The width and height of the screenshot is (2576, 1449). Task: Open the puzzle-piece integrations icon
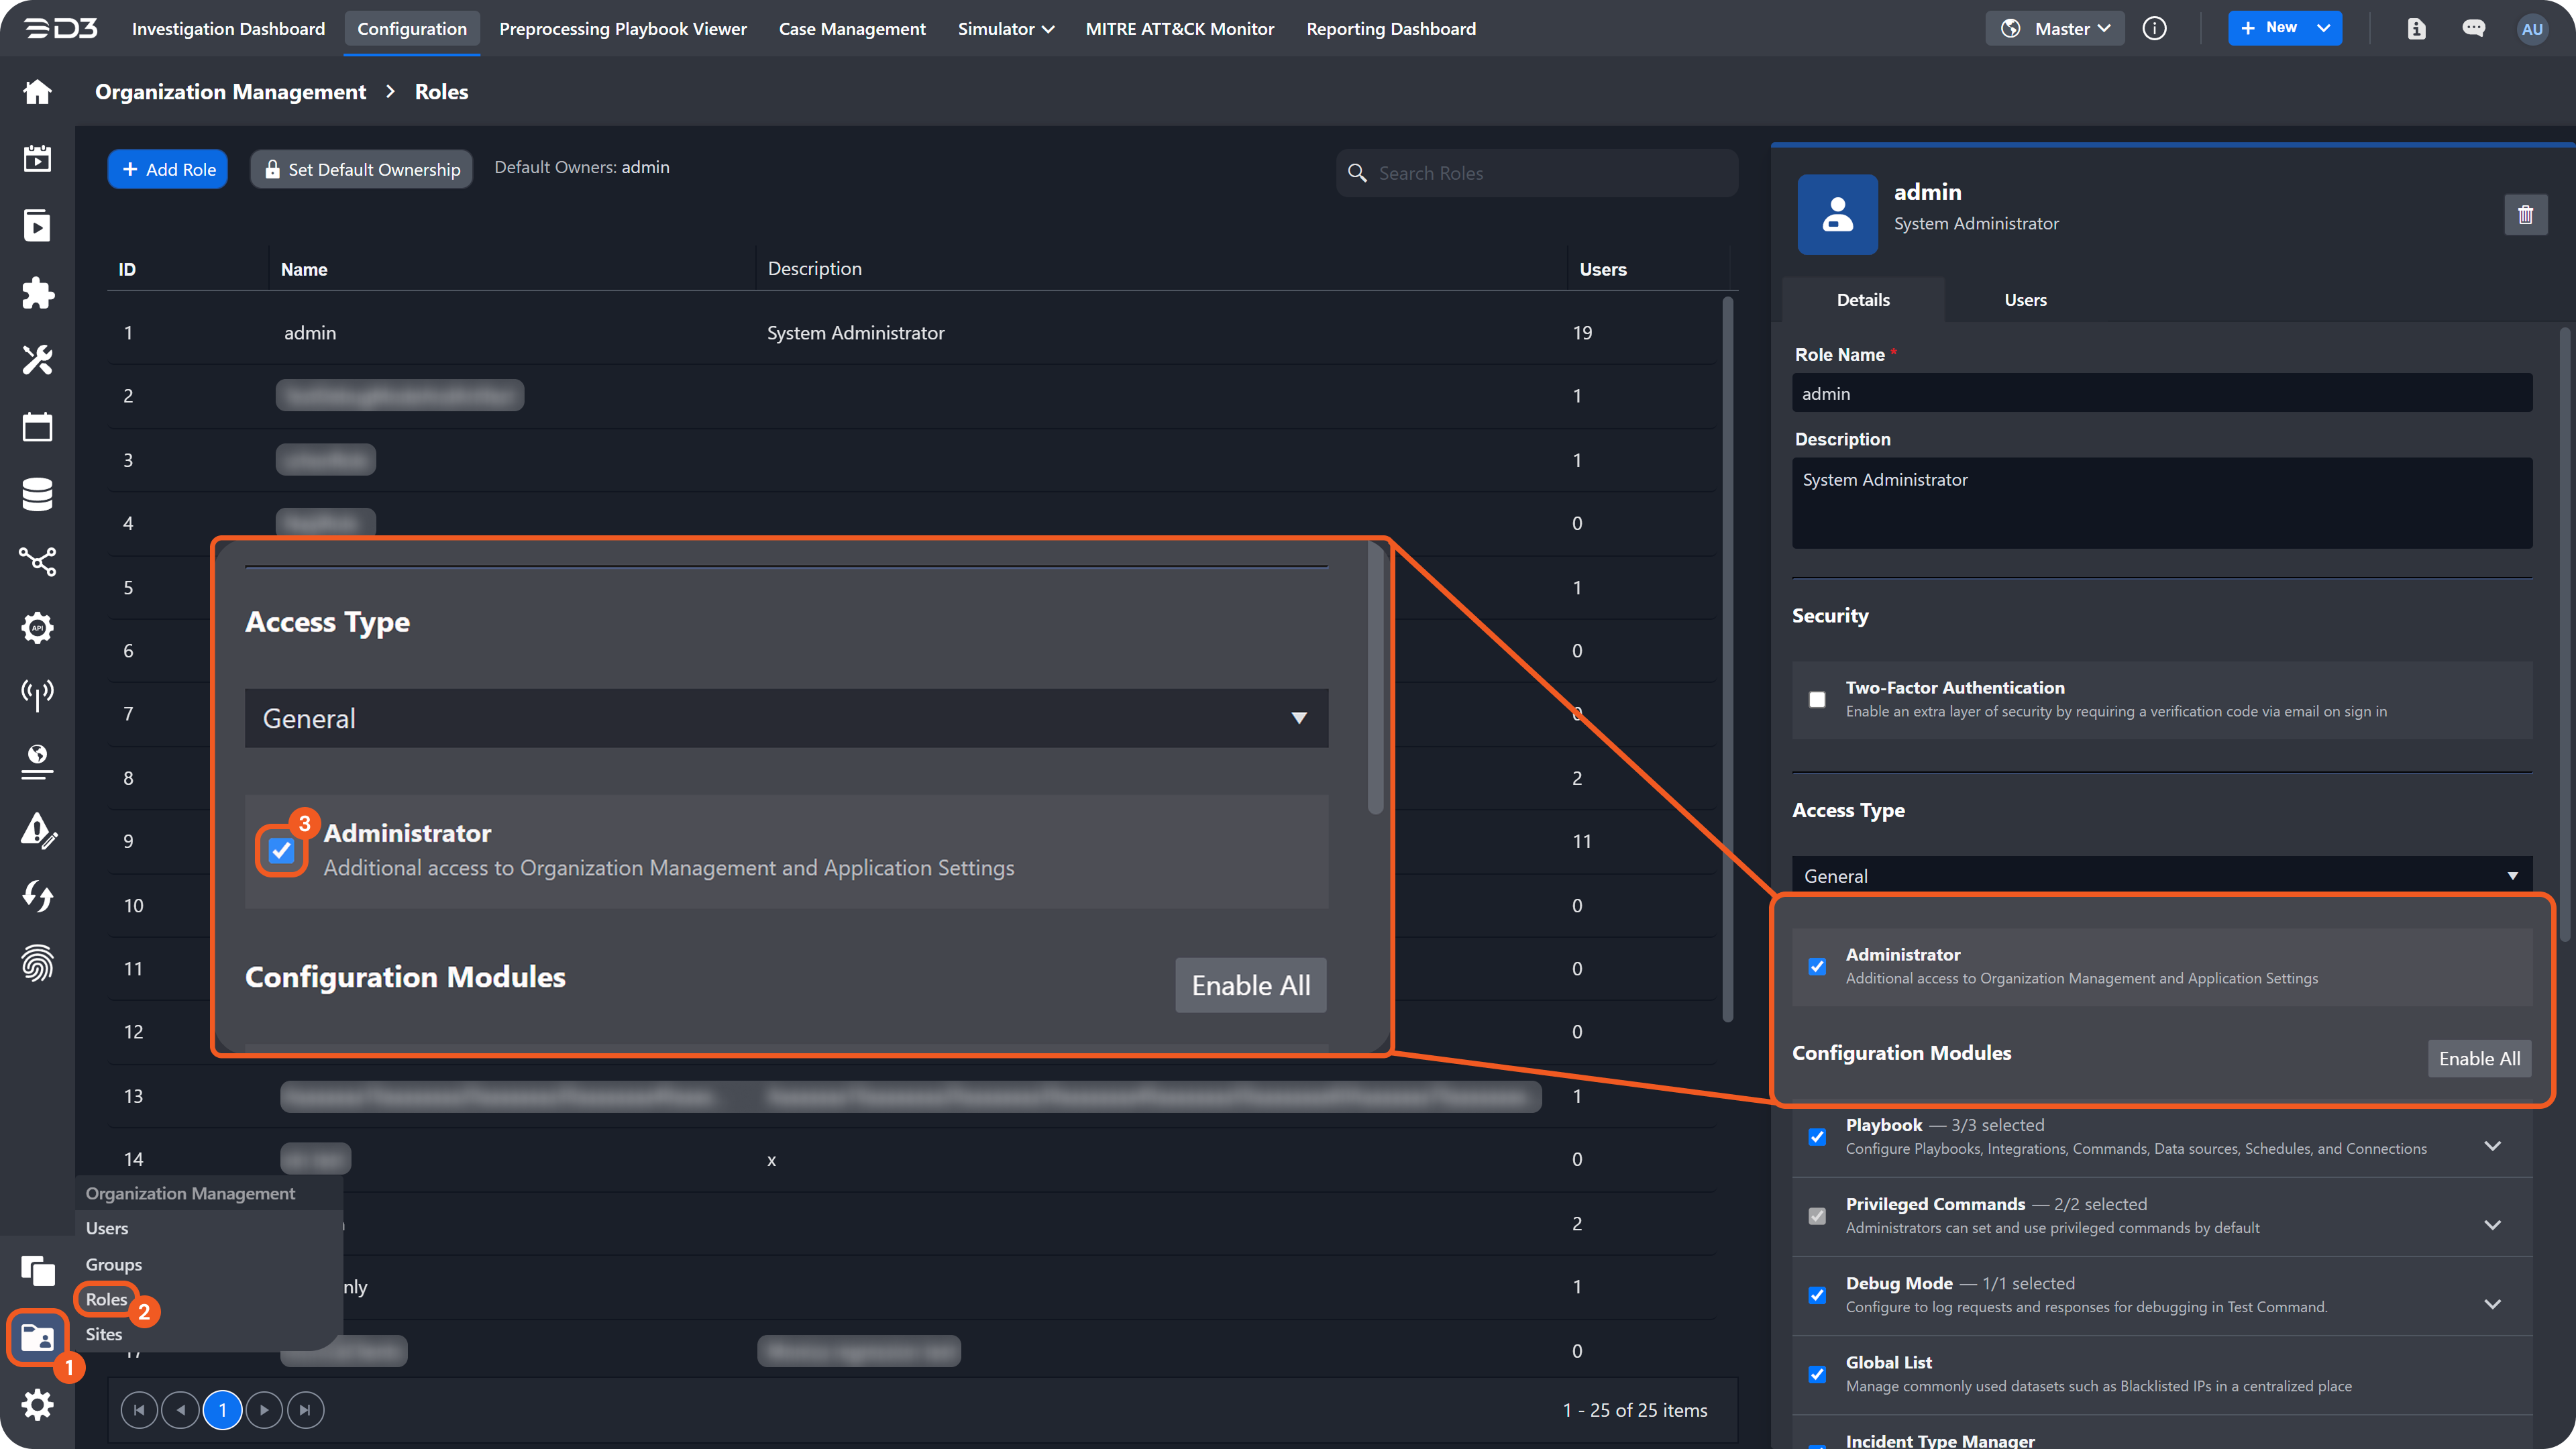pos(37,293)
